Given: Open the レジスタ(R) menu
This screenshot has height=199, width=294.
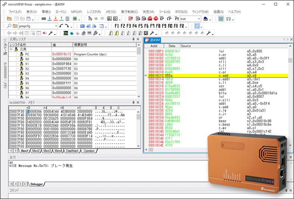Looking at the screenshot, I should (94, 12).
